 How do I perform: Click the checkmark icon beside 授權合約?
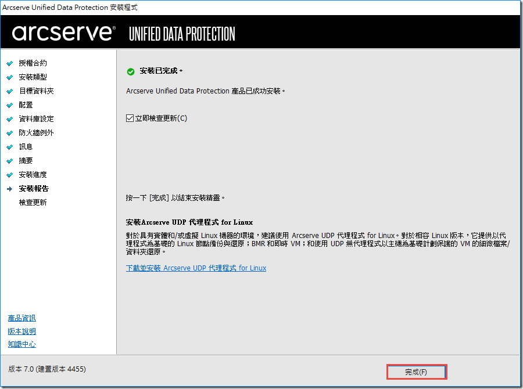point(10,63)
